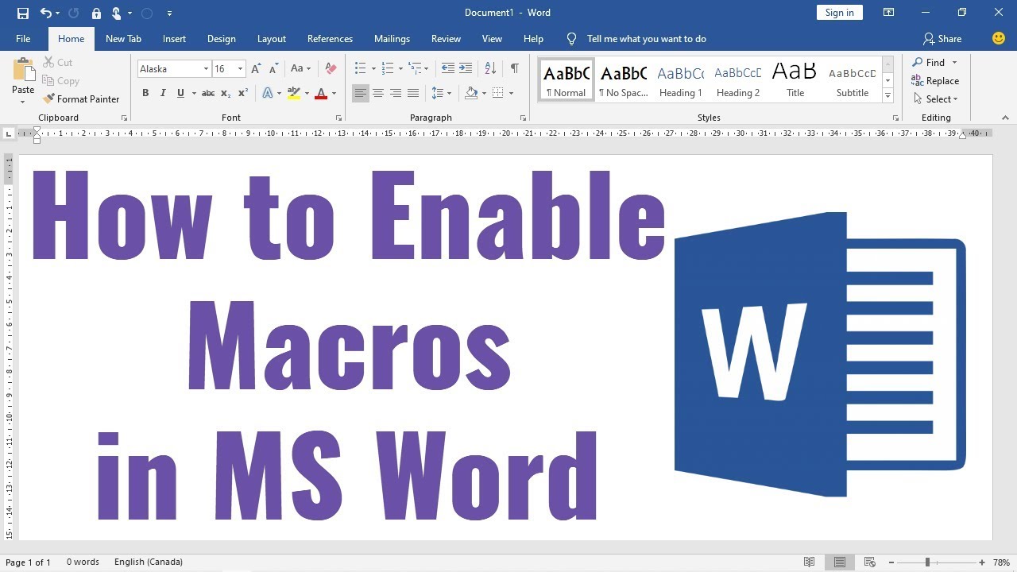Switch to the Design tab
The height and width of the screenshot is (572, 1017).
[222, 38]
